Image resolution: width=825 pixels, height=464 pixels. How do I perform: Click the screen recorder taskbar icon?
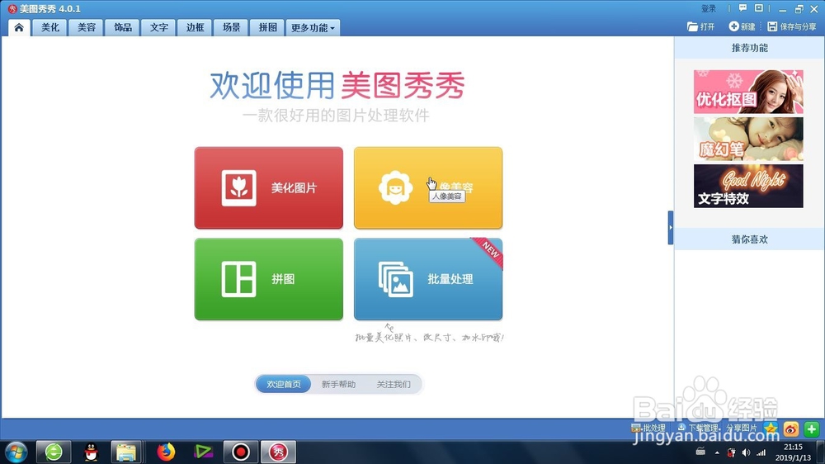(240, 452)
